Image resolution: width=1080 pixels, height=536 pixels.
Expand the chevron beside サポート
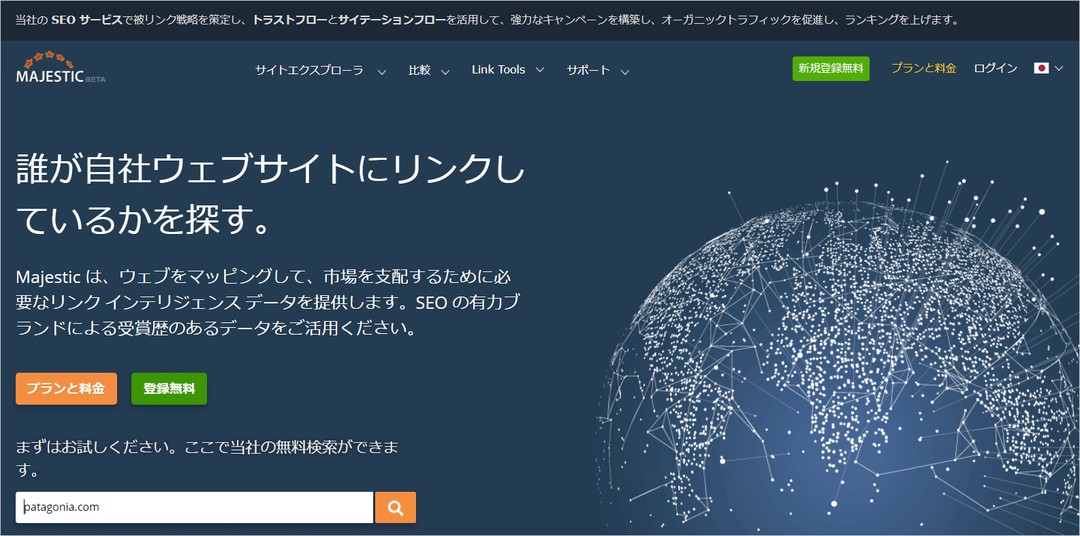point(625,71)
